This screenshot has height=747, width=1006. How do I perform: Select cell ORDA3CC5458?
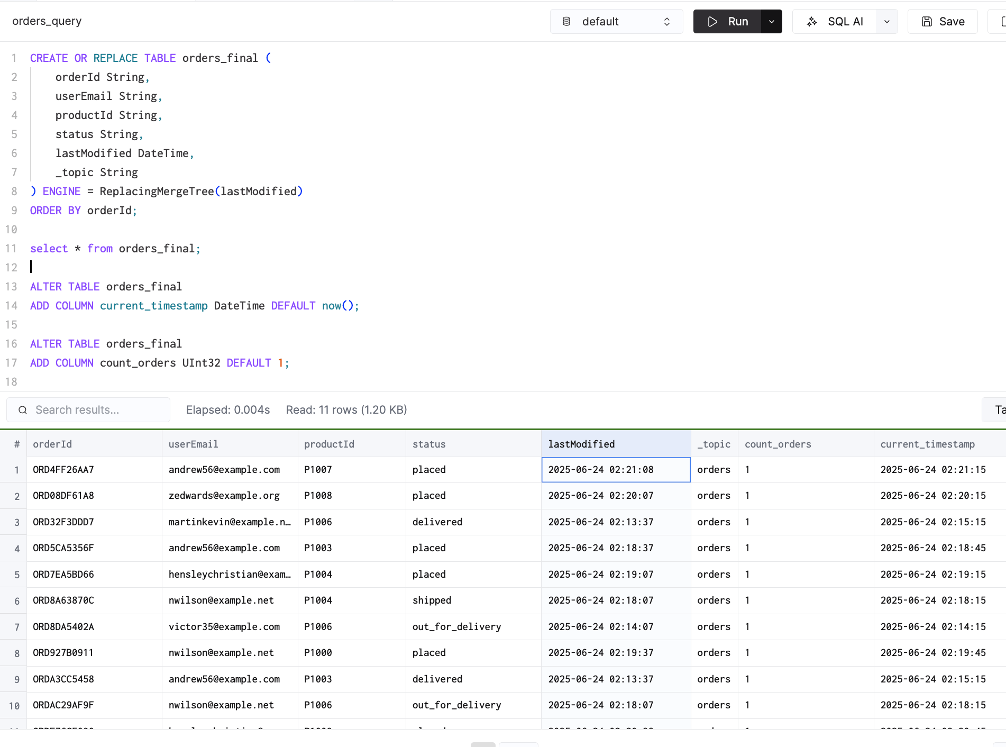point(94,679)
